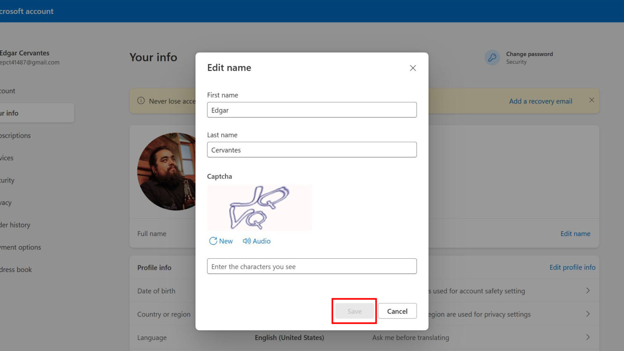Open Change password
The height and width of the screenshot is (351, 624).
tap(529, 54)
